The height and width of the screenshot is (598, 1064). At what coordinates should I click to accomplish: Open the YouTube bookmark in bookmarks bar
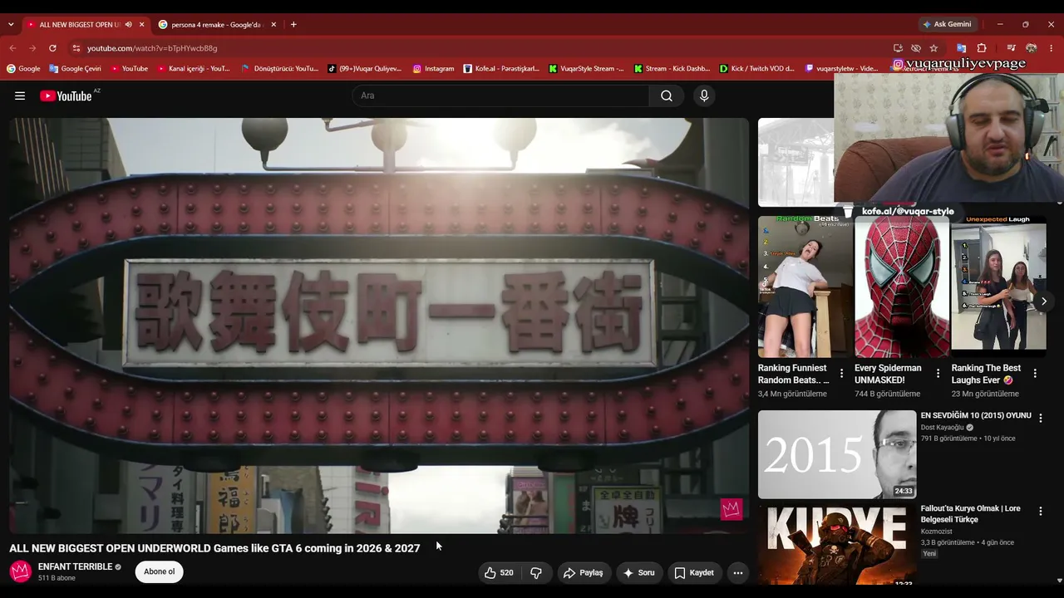point(128,68)
